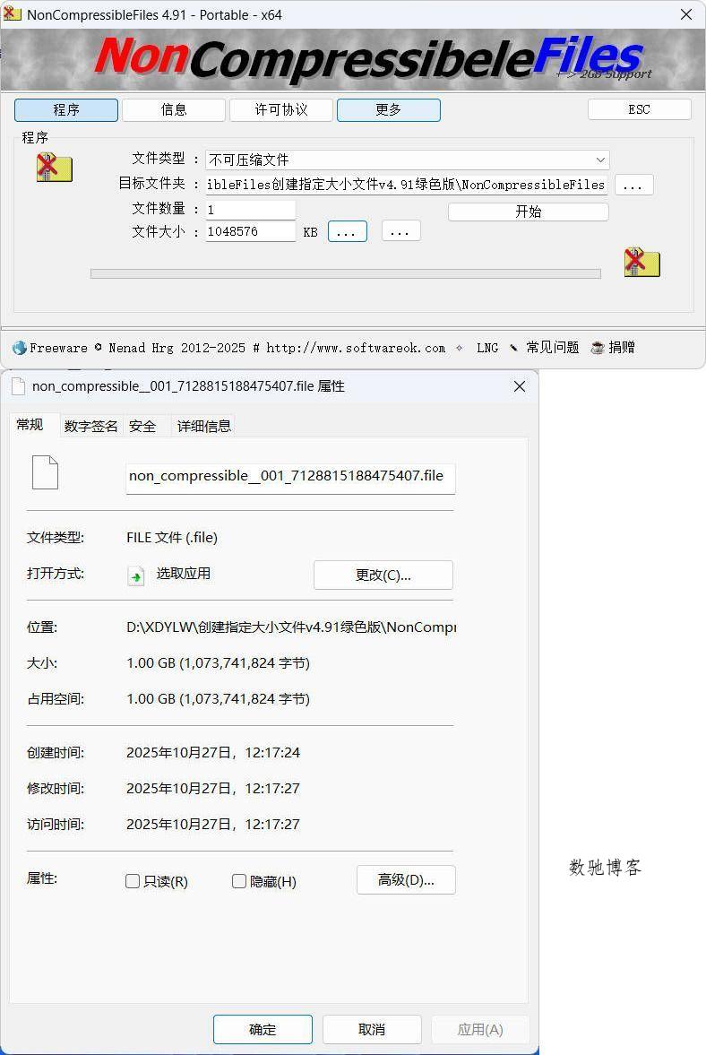Click 更改(C)... to change the opening app
706x1055 pixels.
pos(383,575)
